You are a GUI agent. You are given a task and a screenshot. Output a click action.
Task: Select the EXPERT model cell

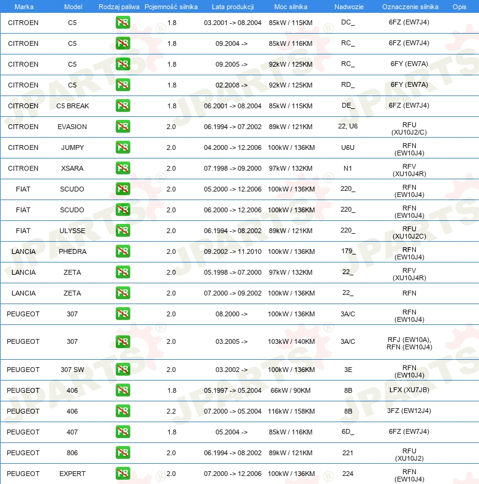72,474
